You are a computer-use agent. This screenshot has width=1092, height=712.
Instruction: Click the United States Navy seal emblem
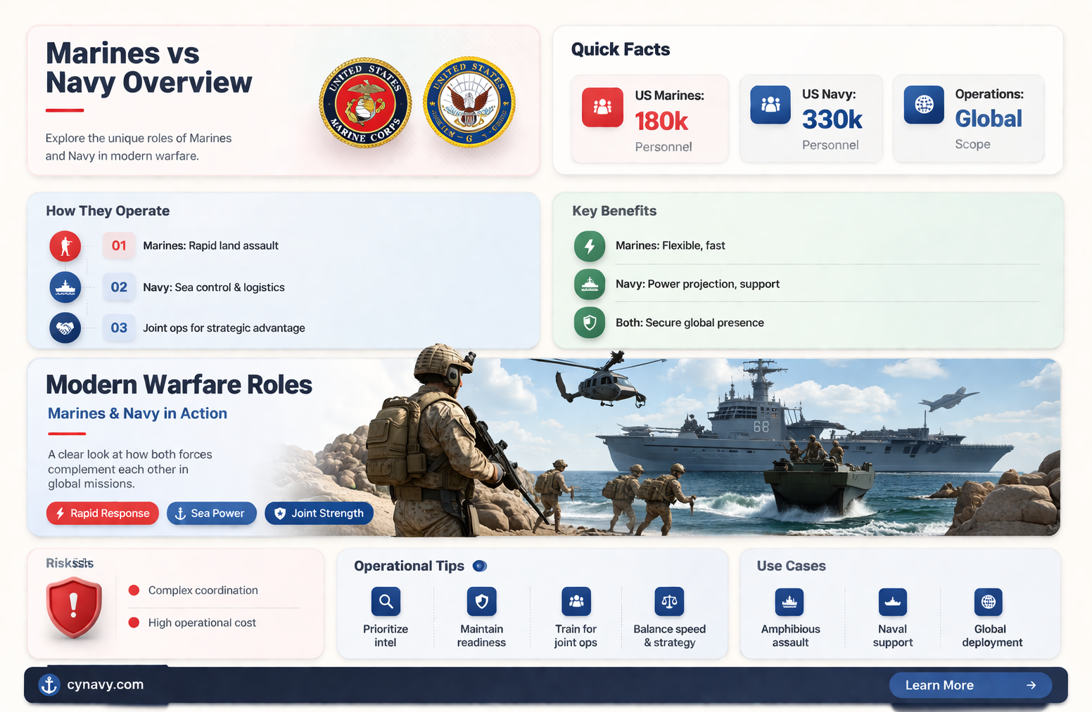pos(469,102)
